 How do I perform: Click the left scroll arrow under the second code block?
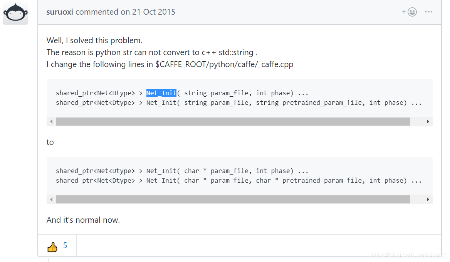point(51,199)
